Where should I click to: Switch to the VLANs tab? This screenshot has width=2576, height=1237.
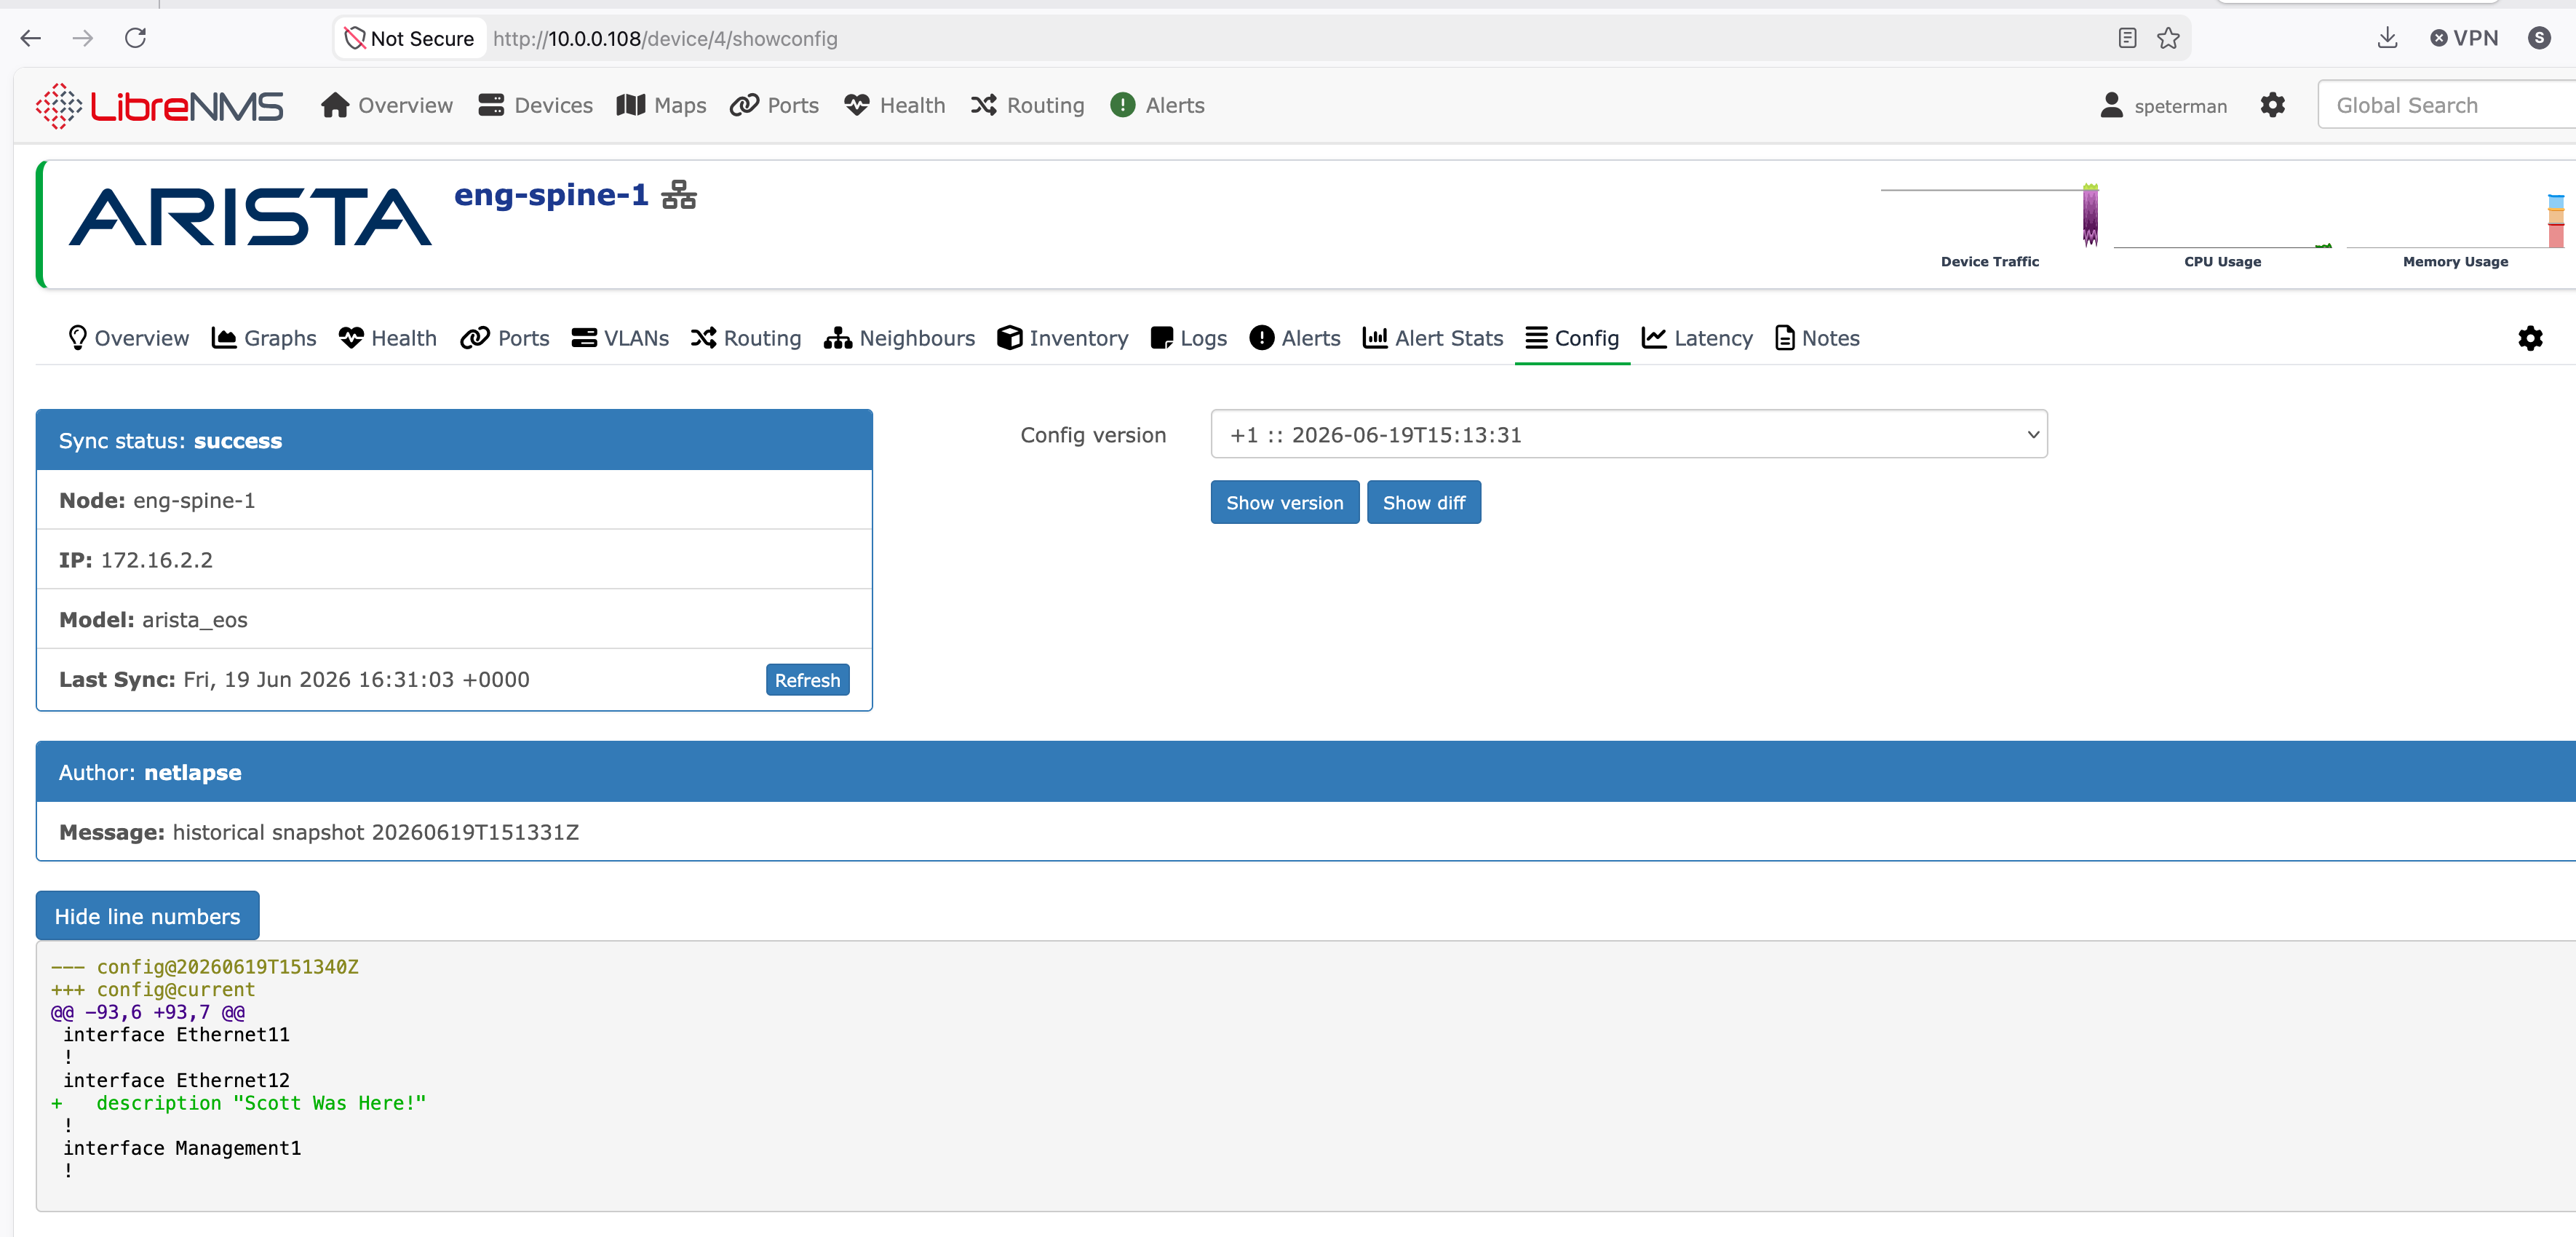pos(620,338)
